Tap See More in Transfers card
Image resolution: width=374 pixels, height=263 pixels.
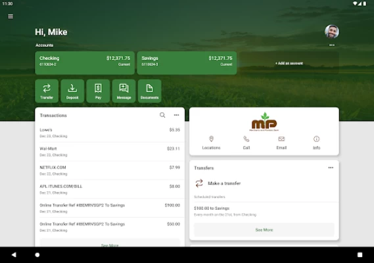[x=264, y=230]
